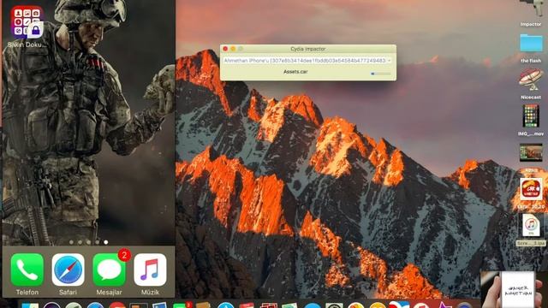Close the Cydia Impactor window
The height and width of the screenshot is (308, 548).
(225, 49)
